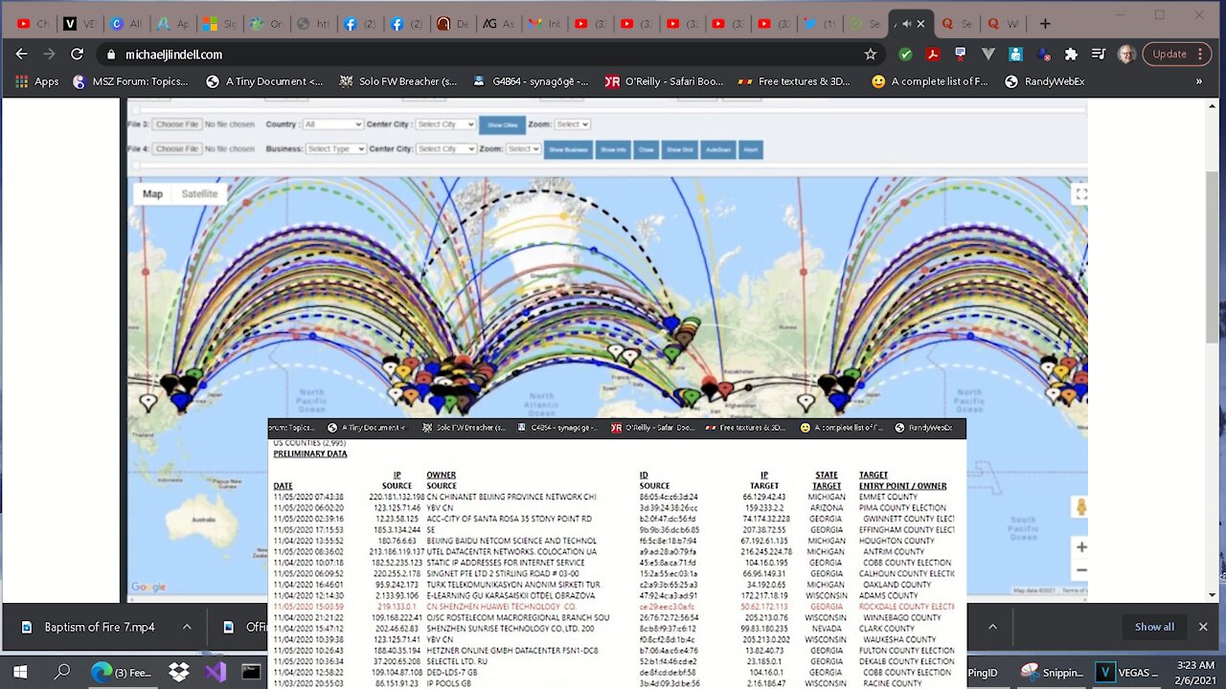Viewport: 1226px width, 689px height.
Task: Open the media control playlist icon
Action: point(1099,55)
